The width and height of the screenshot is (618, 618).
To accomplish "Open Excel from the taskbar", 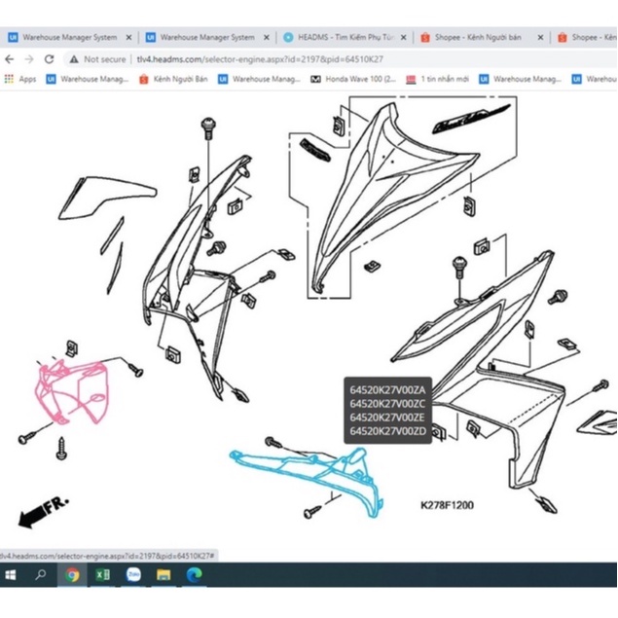I will 102,574.
